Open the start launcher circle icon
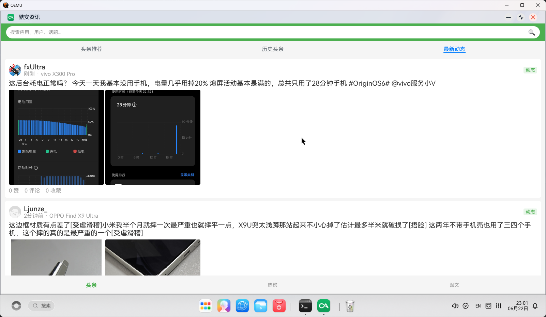Screen dimensions: 546x317 pos(16,306)
